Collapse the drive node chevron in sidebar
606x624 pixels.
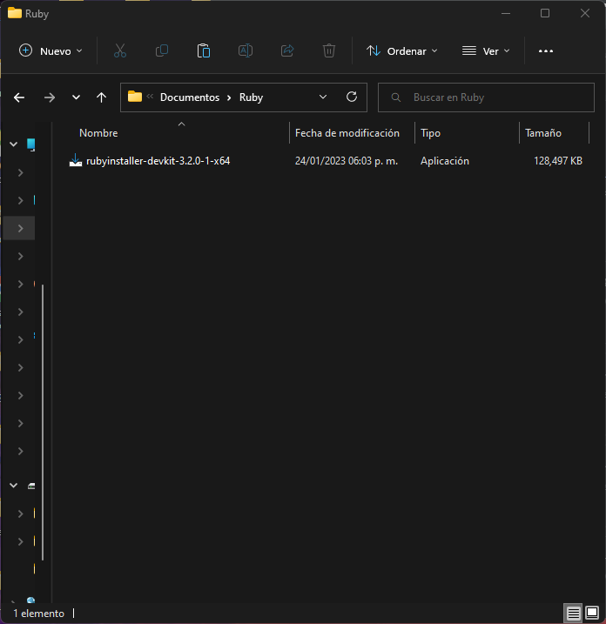click(x=14, y=486)
